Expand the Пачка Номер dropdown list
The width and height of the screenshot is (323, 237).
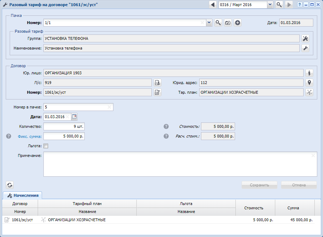click(x=209, y=23)
